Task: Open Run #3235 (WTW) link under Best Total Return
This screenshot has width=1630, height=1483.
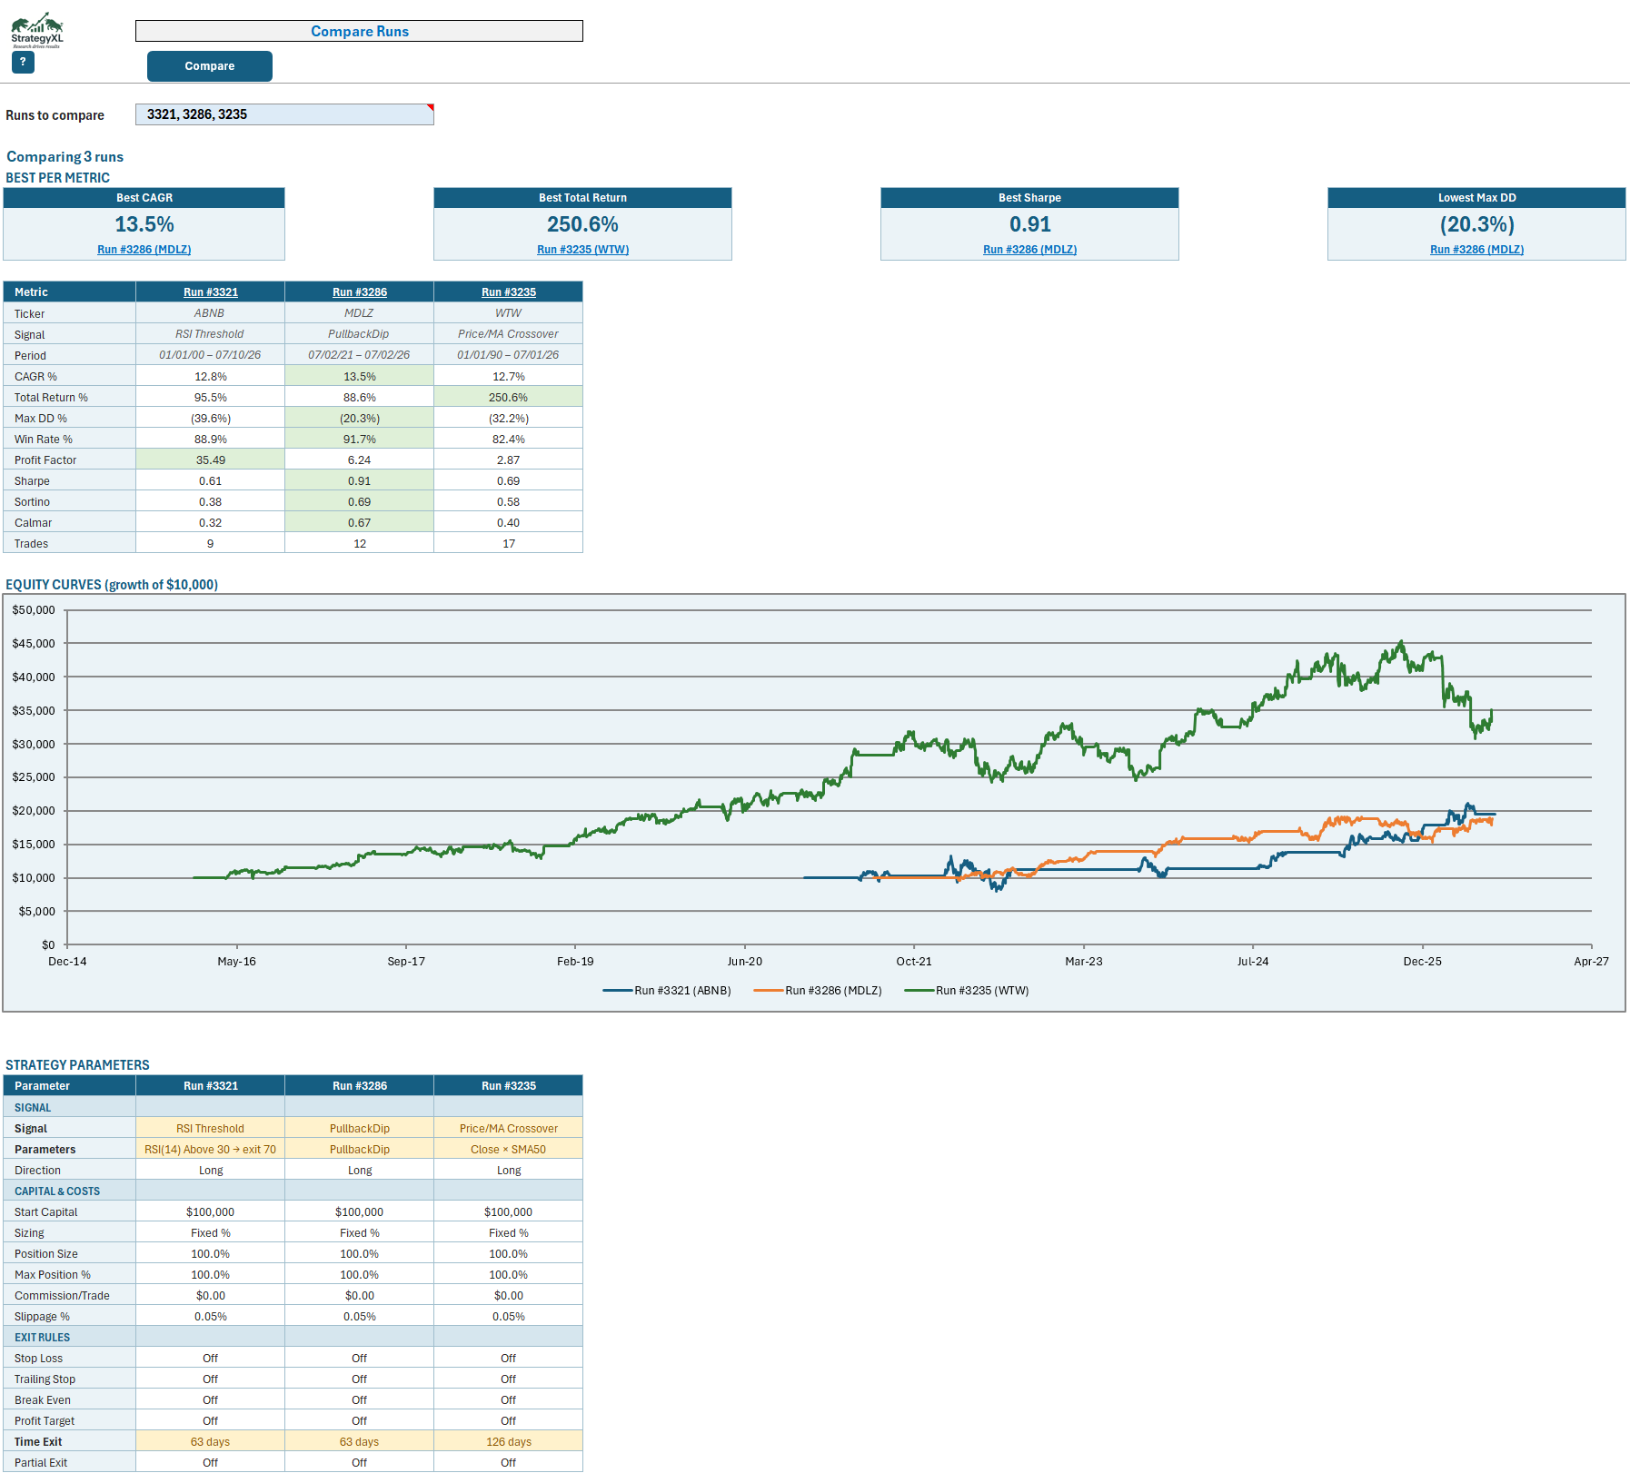Action: 583,250
